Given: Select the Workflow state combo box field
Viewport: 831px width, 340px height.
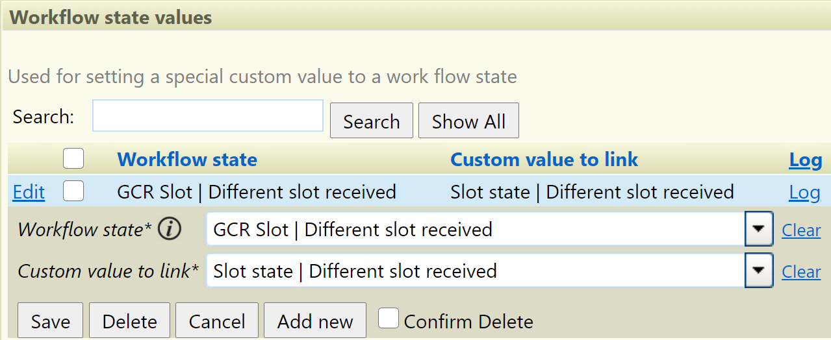Looking at the screenshot, I should (490, 229).
